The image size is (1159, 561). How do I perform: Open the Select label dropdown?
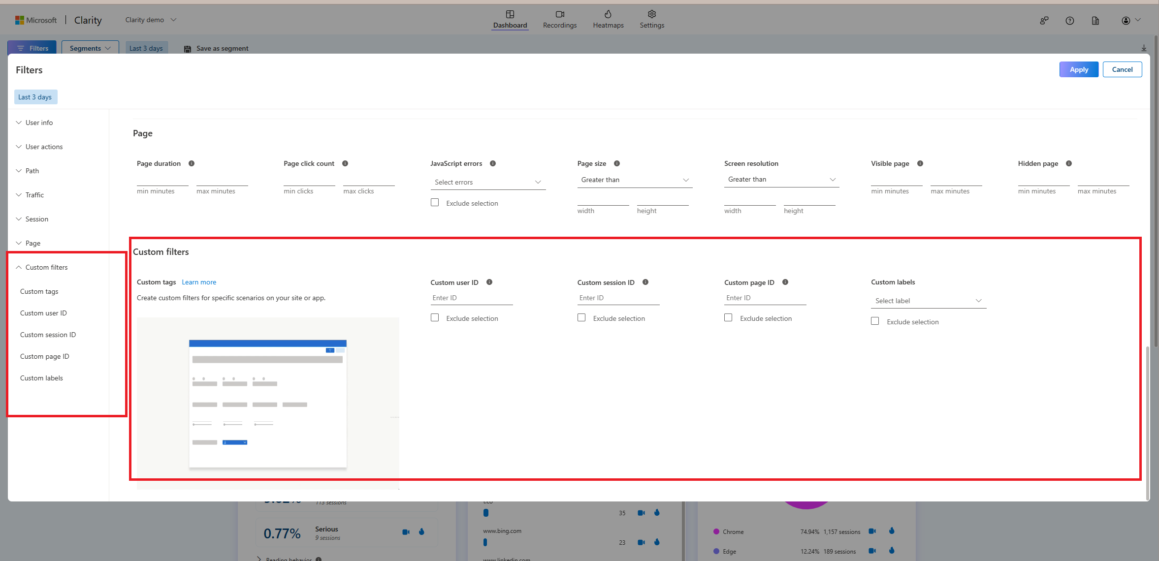928,301
